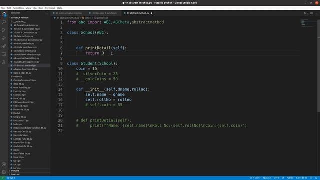Open coder.txt in explorer
Screen dimensions: 320x180
(18, 77)
